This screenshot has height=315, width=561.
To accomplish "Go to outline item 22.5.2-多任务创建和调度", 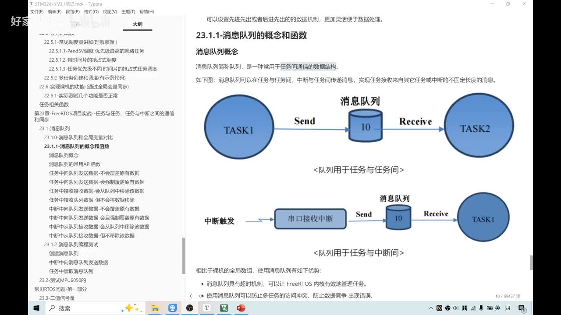I will (85, 78).
